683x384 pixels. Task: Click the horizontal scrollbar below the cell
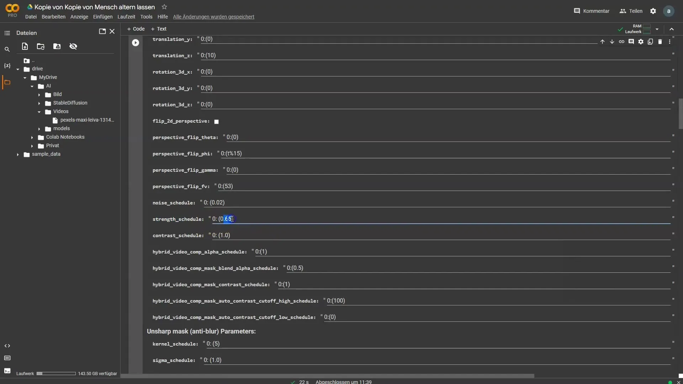click(x=327, y=375)
